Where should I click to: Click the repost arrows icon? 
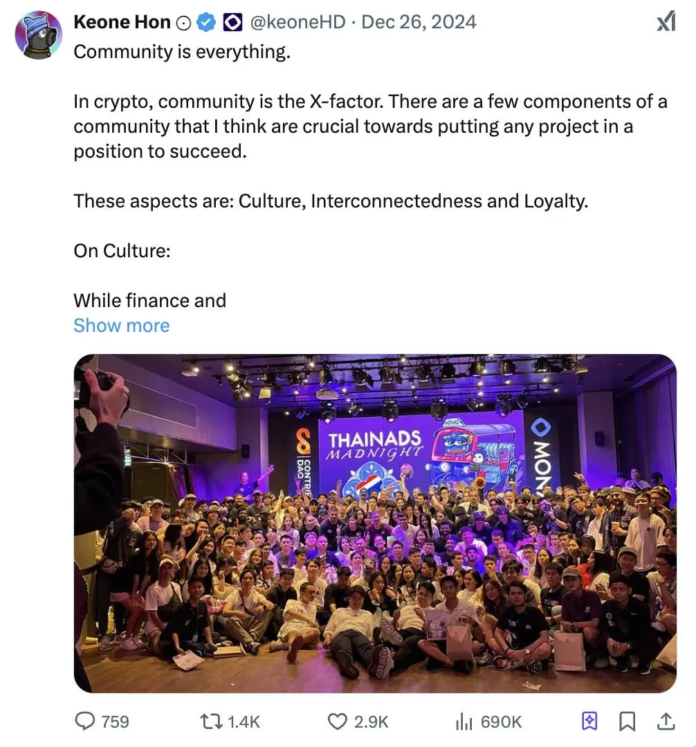click(210, 721)
